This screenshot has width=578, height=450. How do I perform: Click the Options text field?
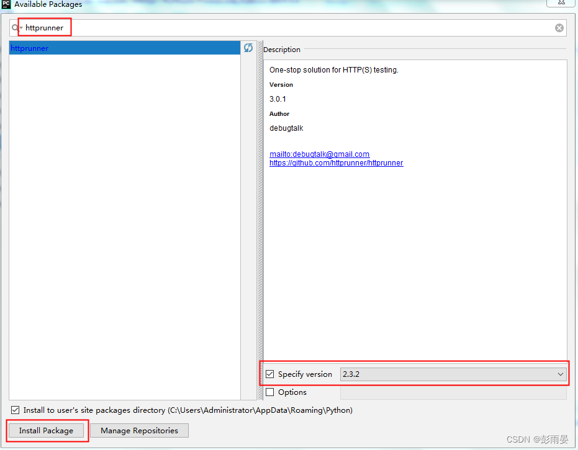click(453, 392)
